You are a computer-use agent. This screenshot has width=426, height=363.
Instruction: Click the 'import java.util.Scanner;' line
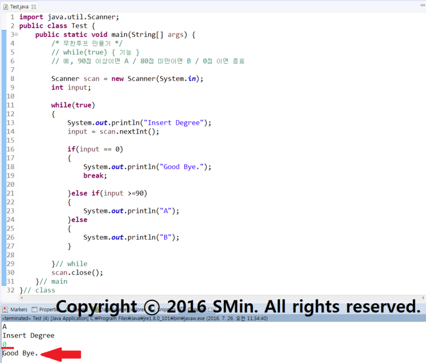pos(69,17)
